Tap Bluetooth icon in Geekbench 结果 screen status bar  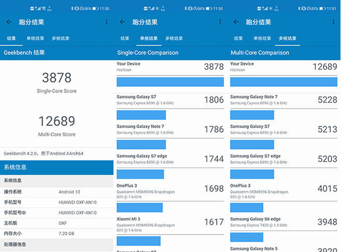72,9
